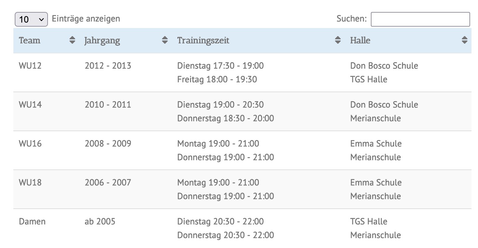The width and height of the screenshot is (478, 248).
Task: Click the WU16 team cell
Action: tap(30, 143)
